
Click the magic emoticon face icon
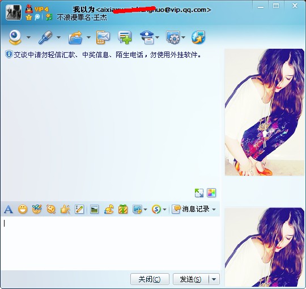37,209
